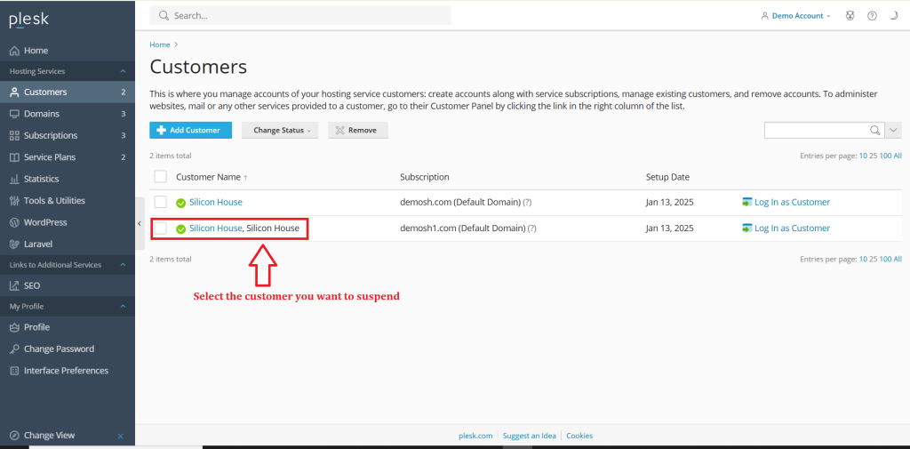
Task: Click the Home breadcrumb link
Action: 160,44
